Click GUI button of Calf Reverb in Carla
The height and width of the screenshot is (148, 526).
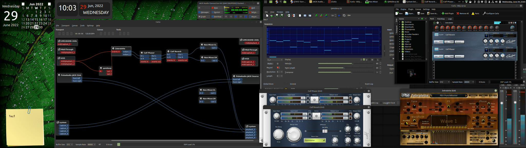tap(439, 42)
